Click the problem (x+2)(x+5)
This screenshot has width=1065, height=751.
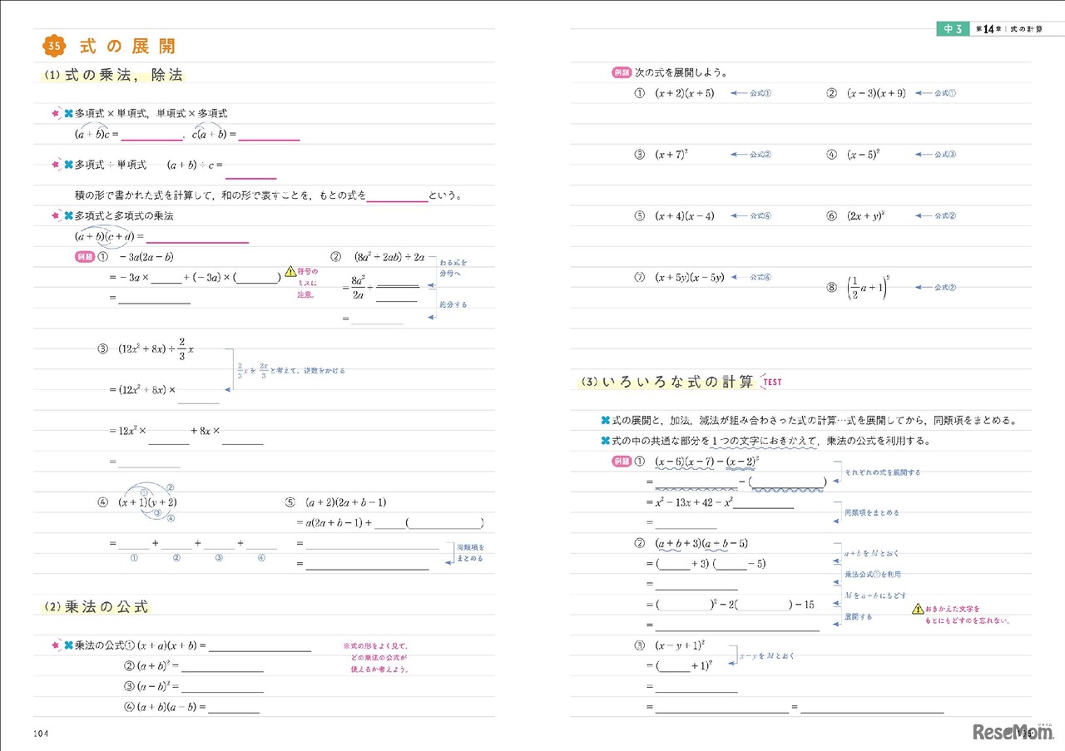684,93
